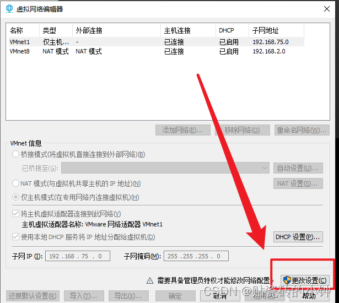Click NAT 模式 type cell of VMnet8
339x303 pixels.
coord(56,51)
